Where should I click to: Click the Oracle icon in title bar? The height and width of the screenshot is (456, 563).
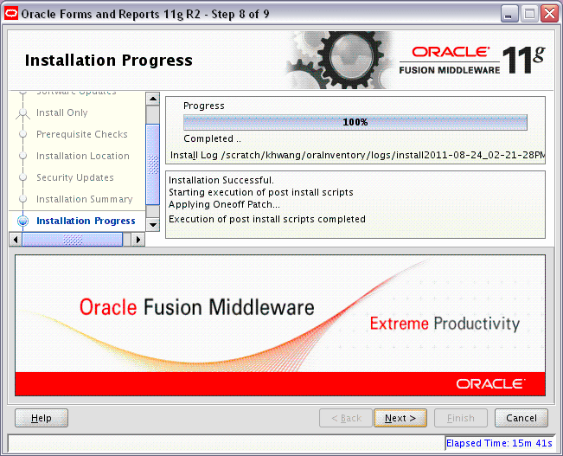point(11,14)
